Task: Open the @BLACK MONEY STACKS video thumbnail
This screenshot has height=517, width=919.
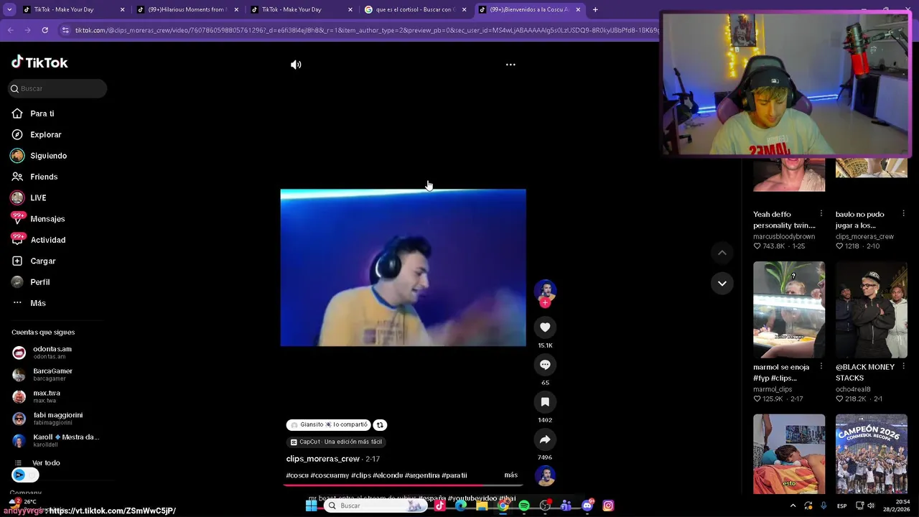Action: [x=871, y=309]
